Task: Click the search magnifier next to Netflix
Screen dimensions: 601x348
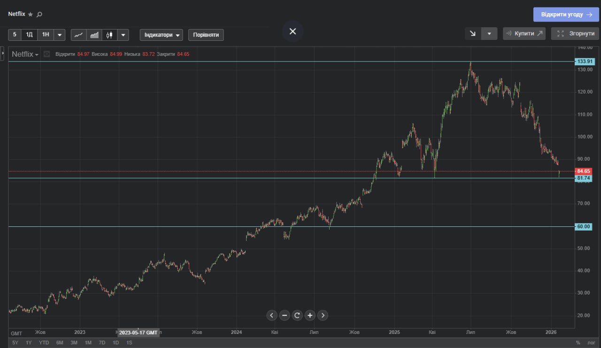Action: (x=39, y=15)
